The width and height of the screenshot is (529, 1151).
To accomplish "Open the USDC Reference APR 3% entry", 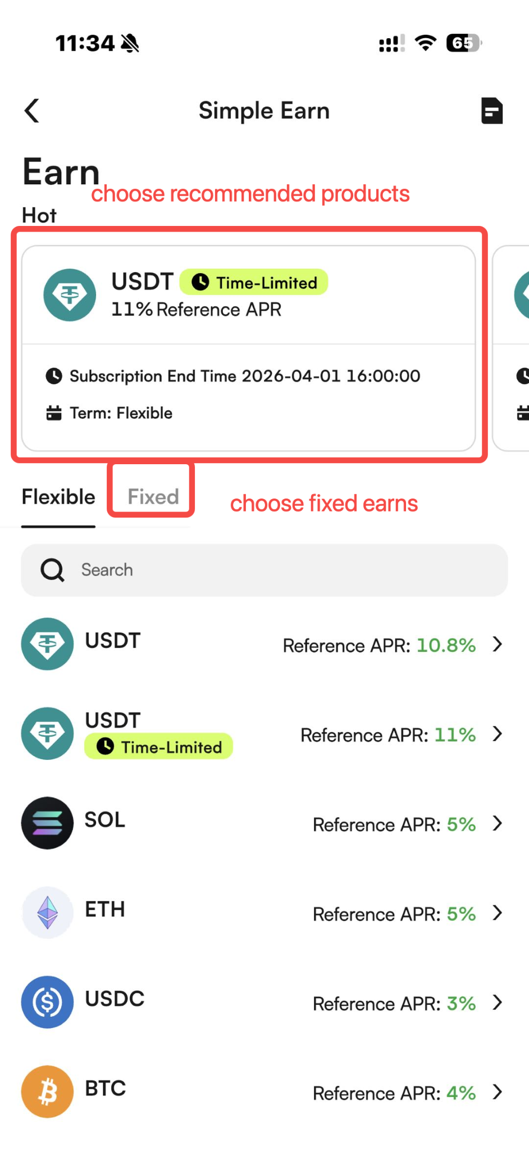I will 264,1002.
